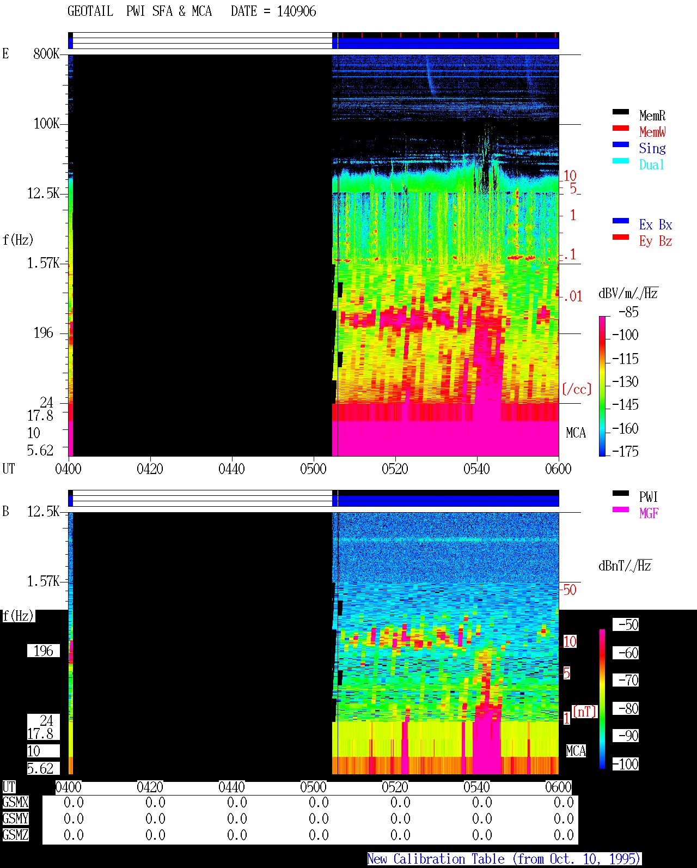Click the 0520 label on the lower time axis
Viewport: 697px width, 868px height.
[x=395, y=787]
